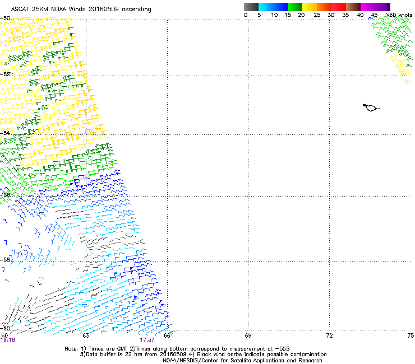Click the gray 0-5 knots color segment
The height and width of the screenshot is (364, 415).
[x=251, y=7]
